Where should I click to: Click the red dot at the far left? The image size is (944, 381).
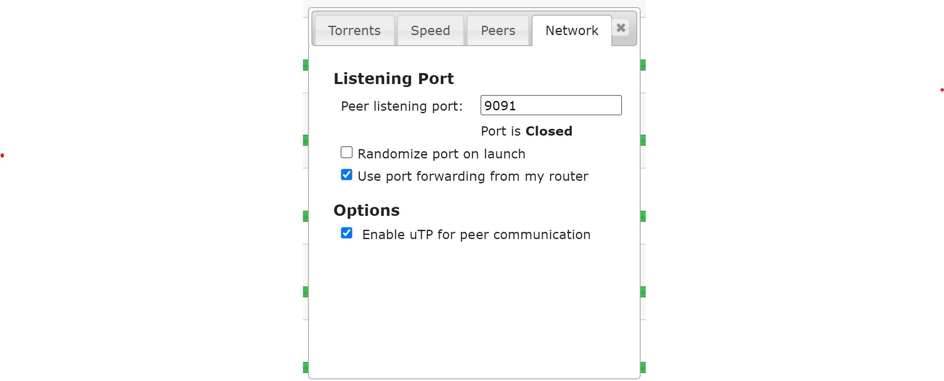pos(3,156)
